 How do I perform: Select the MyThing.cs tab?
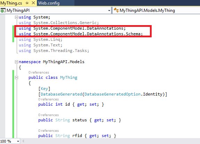(x=11, y=3)
